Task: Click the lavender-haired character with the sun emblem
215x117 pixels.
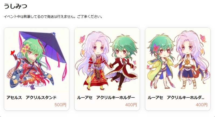Action: (192, 60)
